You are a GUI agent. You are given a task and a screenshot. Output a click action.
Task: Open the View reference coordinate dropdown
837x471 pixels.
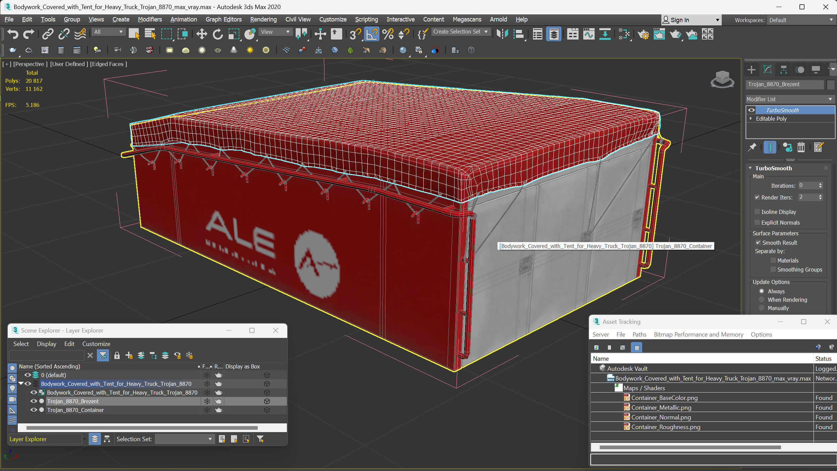click(275, 32)
